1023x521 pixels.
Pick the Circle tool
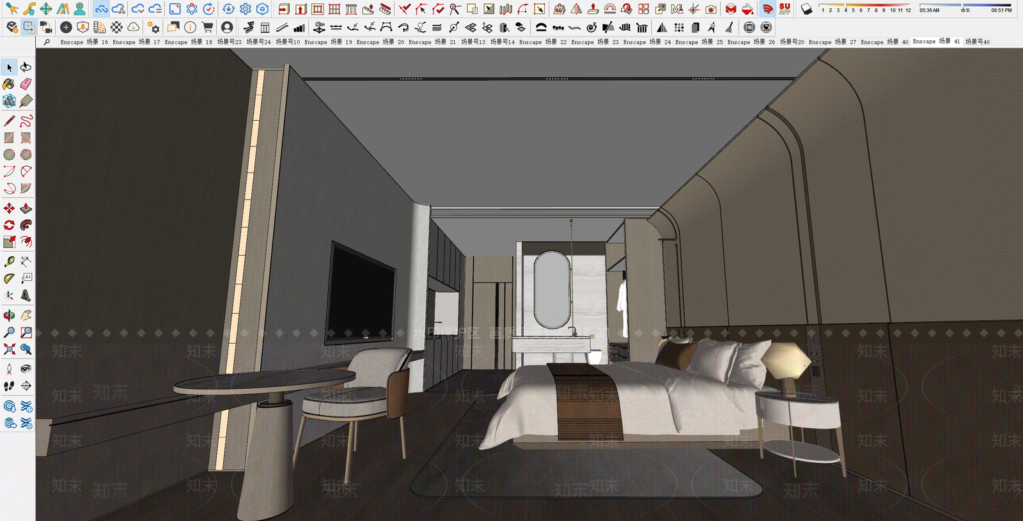point(9,155)
